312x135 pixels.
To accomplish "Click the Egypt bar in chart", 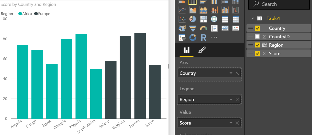I will point(52,91).
